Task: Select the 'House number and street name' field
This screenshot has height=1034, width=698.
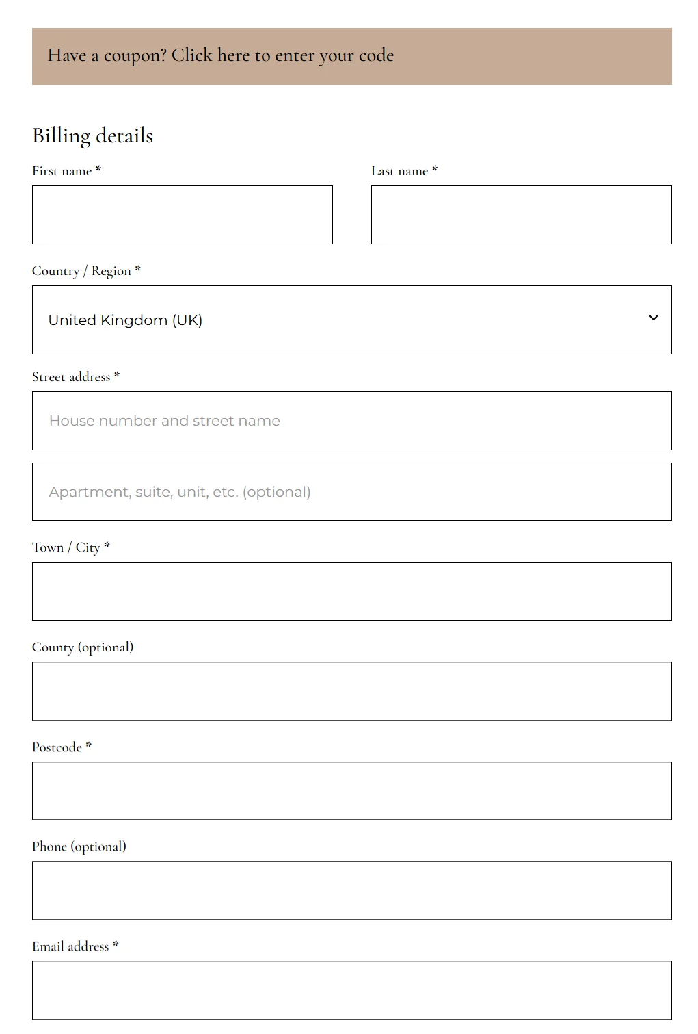Action: [x=351, y=421]
